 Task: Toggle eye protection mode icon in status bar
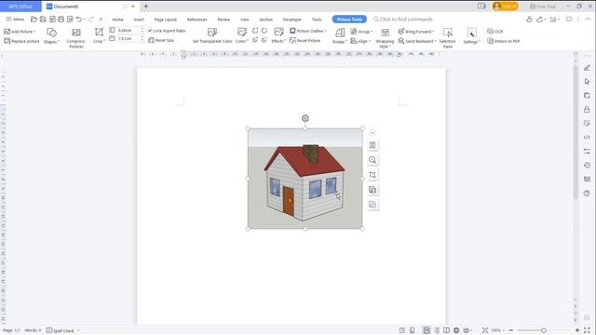click(467, 330)
